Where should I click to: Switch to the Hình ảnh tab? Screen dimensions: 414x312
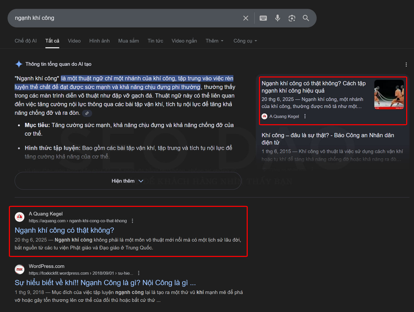tap(99, 41)
